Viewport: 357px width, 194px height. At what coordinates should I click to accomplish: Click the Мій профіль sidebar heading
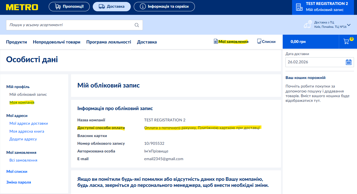point(18,87)
